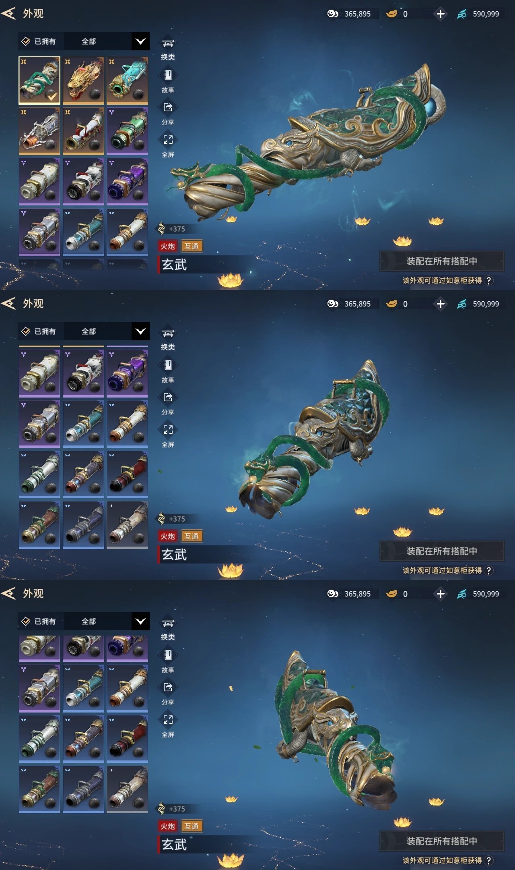Click the plus icon to add ingots in top screen
Screen dimensions: 515x870
pos(441,14)
